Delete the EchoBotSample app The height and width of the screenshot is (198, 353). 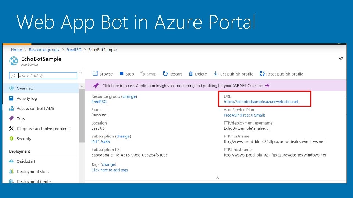pyautogui.click(x=198, y=74)
